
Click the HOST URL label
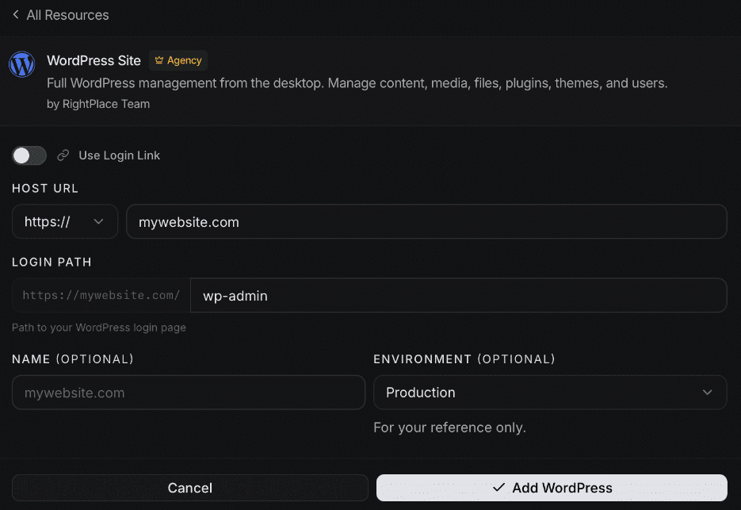(x=45, y=188)
